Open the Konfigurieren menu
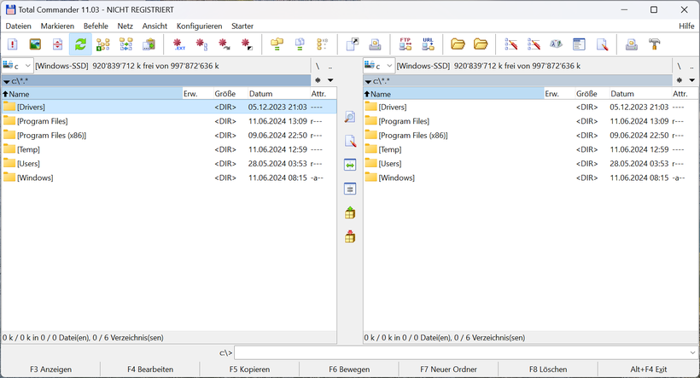 (199, 26)
